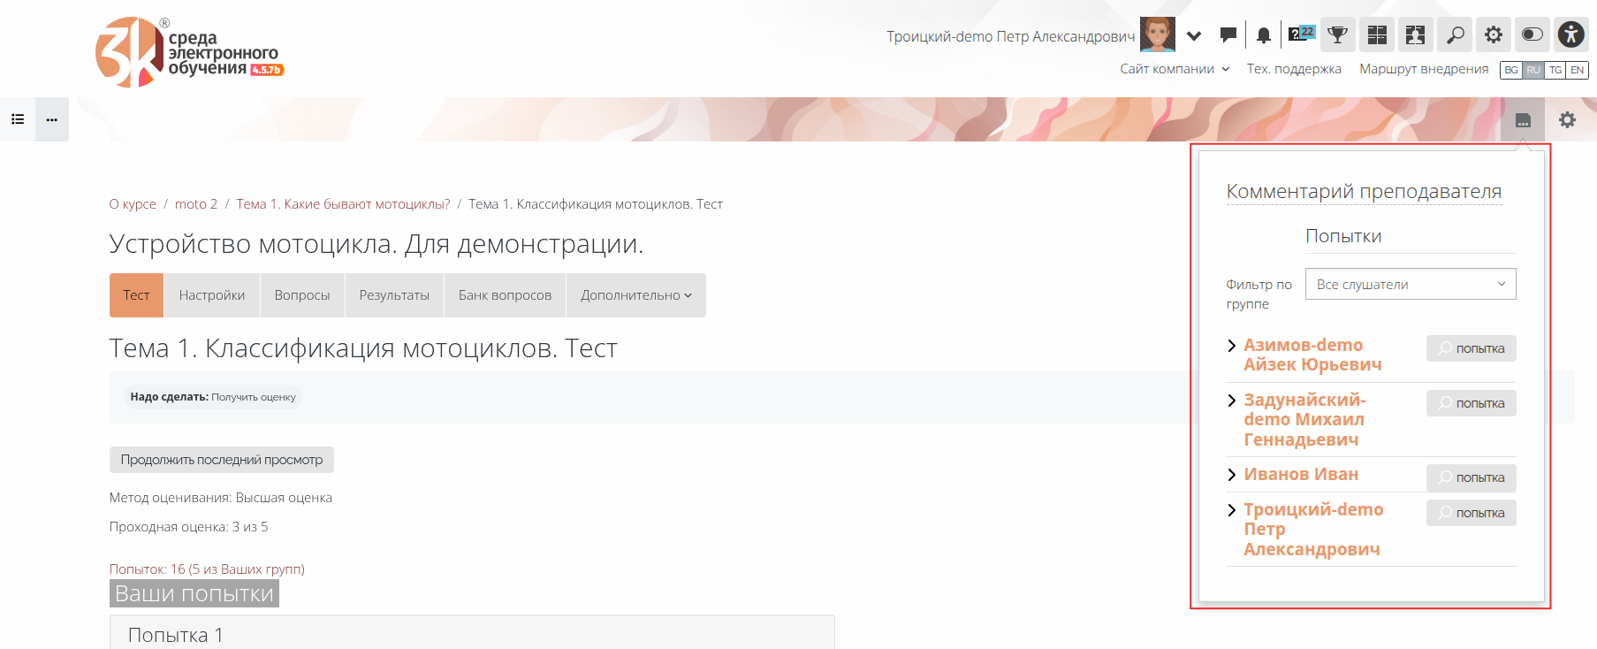This screenshot has width=1597, height=649.
Task: Open the accessibility figure icon
Action: 1570,35
